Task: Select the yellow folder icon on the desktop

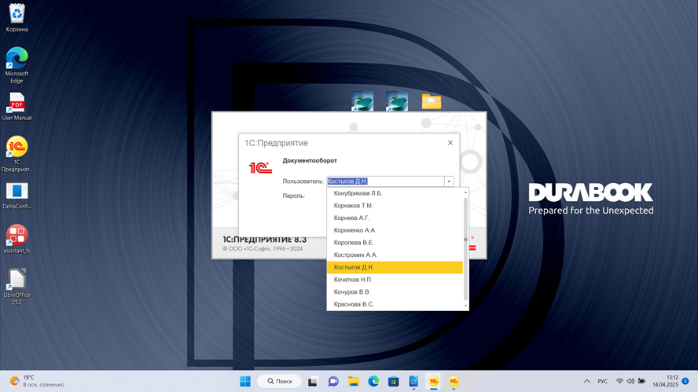Action: [x=432, y=101]
